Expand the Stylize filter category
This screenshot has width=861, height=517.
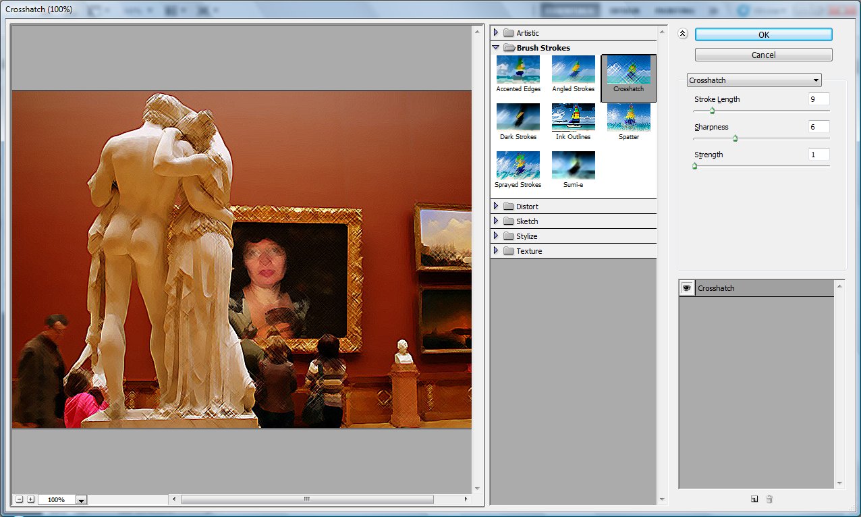(x=496, y=236)
